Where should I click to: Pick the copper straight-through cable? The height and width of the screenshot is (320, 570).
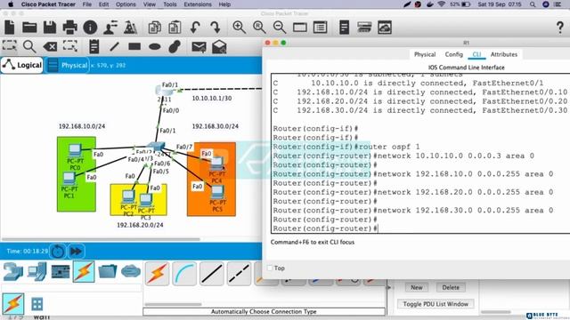(212, 274)
